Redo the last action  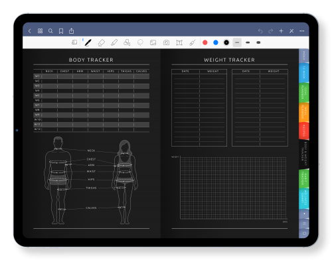270,31
